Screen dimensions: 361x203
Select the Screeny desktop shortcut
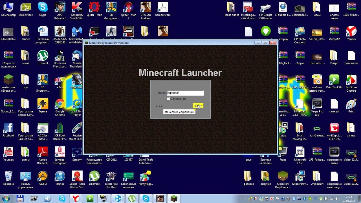click(x=77, y=154)
